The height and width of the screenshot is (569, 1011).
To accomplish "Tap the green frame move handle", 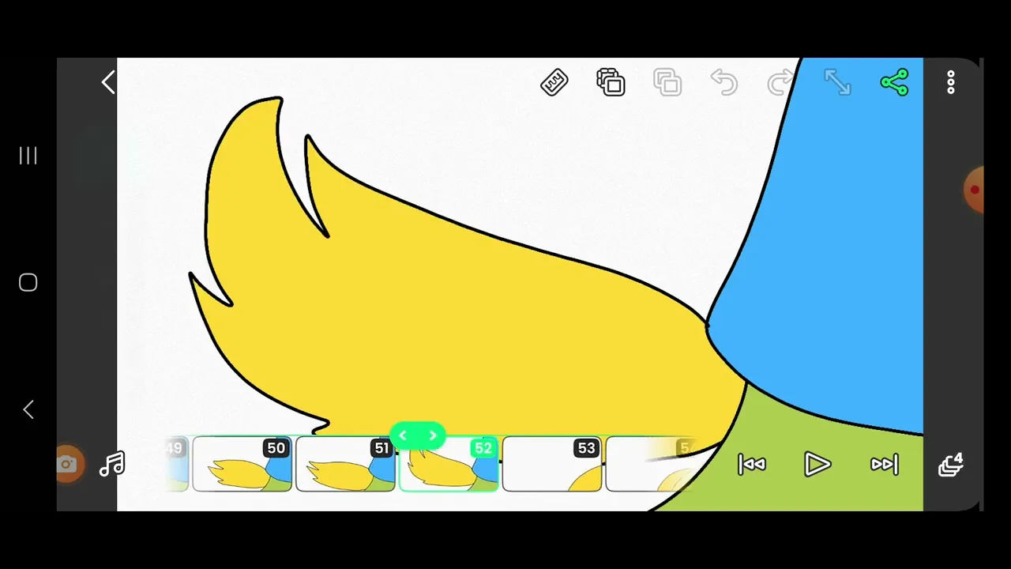I will (x=418, y=435).
